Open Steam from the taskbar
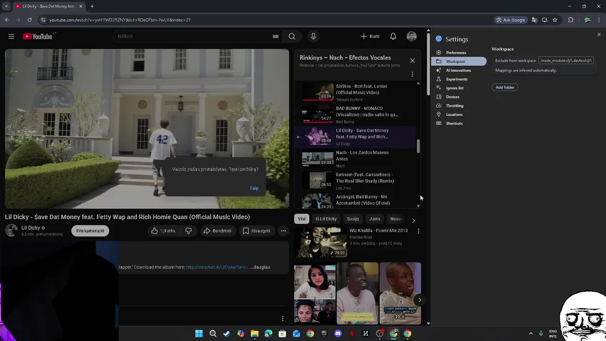Screen dimensions: 606x341 click(227, 333)
